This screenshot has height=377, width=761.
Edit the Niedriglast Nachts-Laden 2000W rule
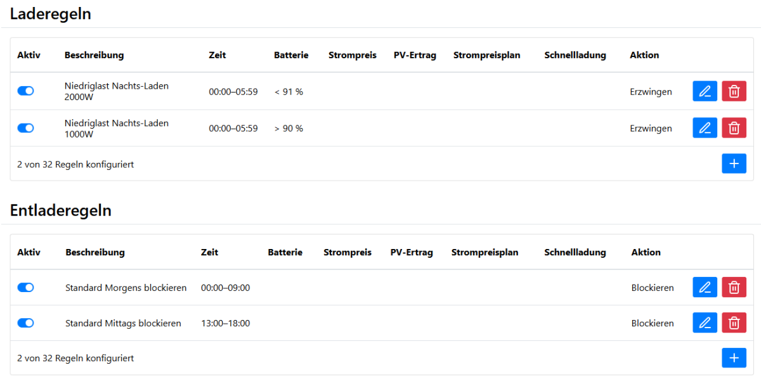705,91
